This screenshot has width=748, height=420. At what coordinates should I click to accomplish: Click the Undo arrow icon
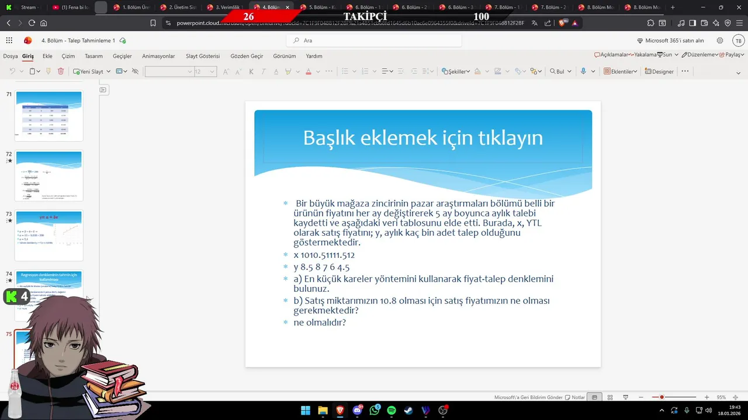tap(12, 71)
